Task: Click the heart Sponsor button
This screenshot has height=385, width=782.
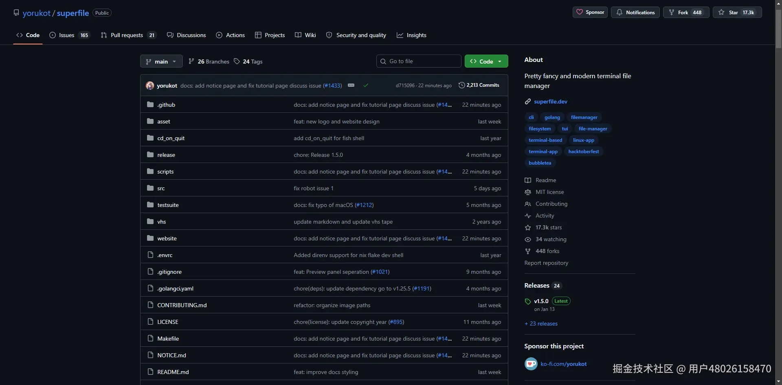Action: pos(590,12)
